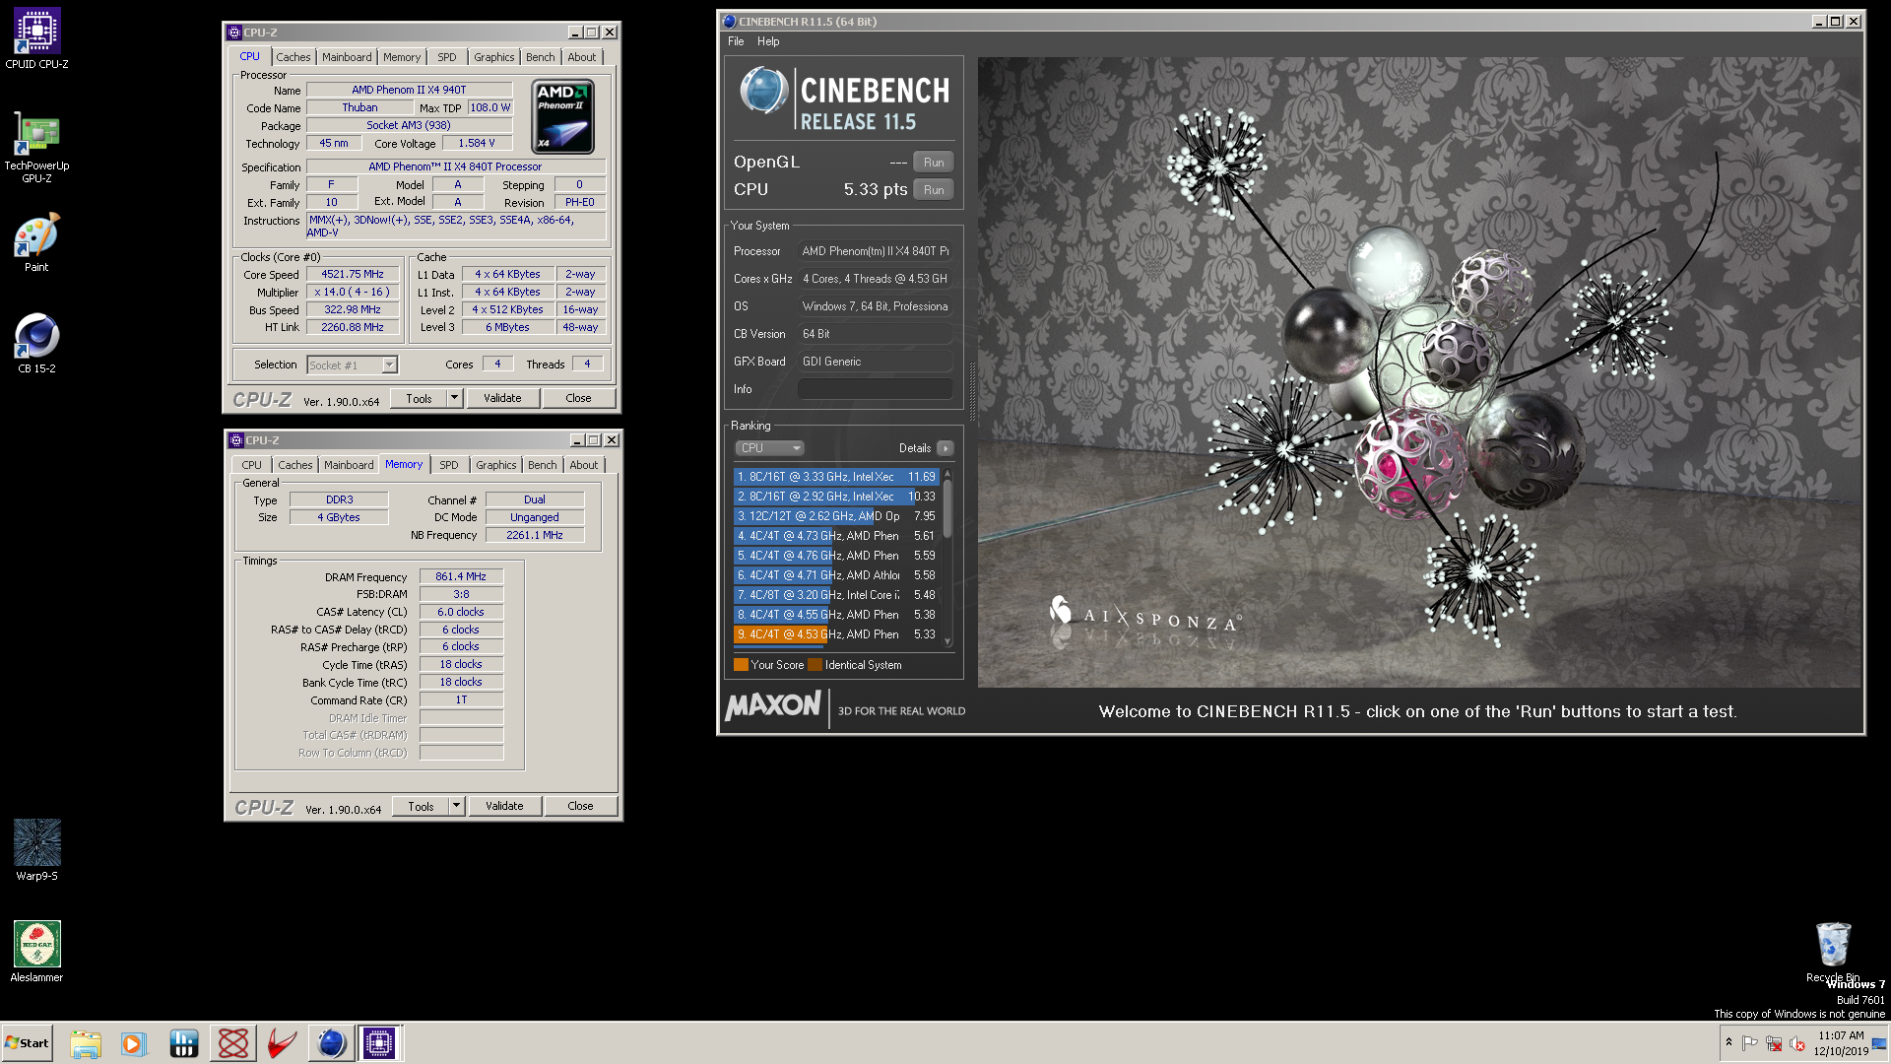Viewport: 1891px width, 1064px height.
Task: Click the Start button on taskbar
Action: pos(27,1043)
